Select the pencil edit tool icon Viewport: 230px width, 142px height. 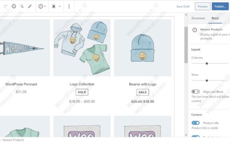coord(30,6)
